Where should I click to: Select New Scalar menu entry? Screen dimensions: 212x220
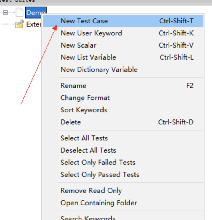point(123,45)
